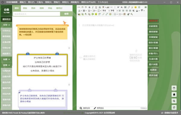Center align text
This screenshot has height=115, width=181.
(123, 11)
